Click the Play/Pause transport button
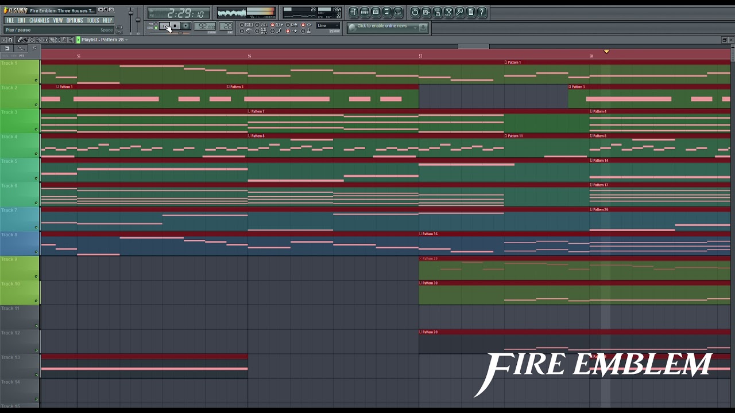Screen dimensions: 735x413 point(164,26)
